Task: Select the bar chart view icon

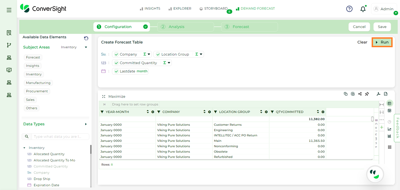Action: pos(390,136)
